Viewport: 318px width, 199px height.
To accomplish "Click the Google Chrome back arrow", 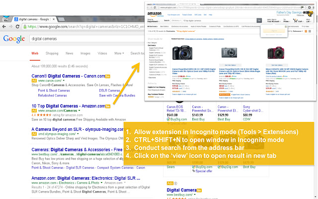I will tap(4, 26).
